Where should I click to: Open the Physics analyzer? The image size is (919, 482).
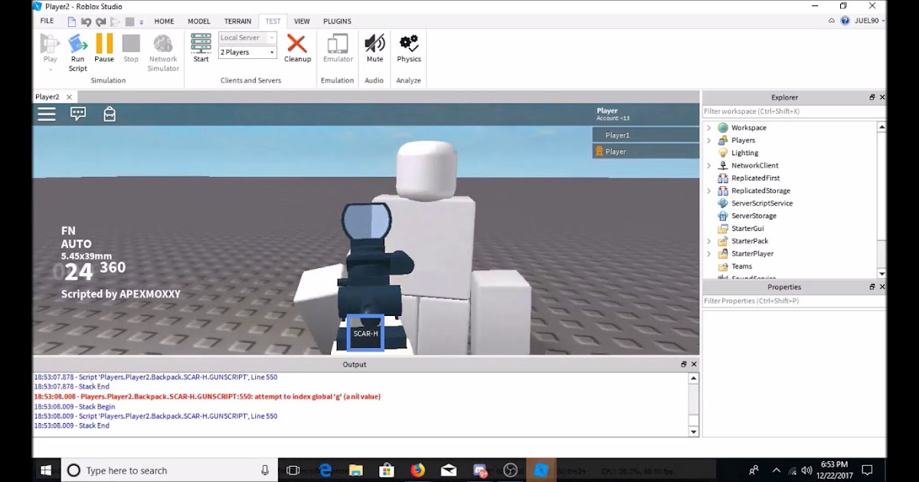click(409, 49)
